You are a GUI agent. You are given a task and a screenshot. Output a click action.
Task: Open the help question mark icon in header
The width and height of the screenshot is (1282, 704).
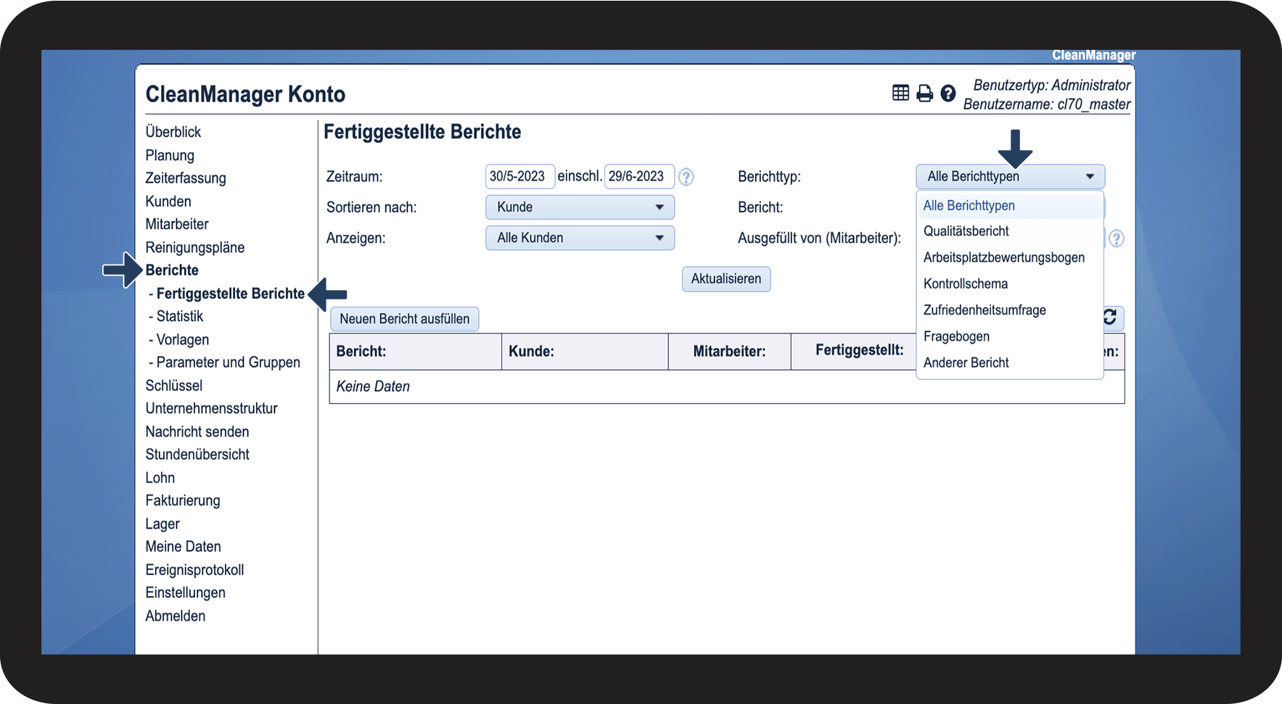coord(948,94)
